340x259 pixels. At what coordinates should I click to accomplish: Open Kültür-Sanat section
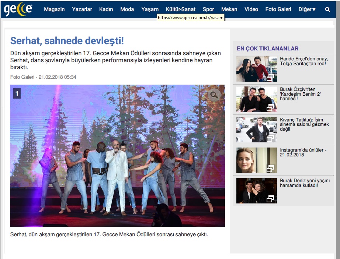pyautogui.click(x=181, y=9)
